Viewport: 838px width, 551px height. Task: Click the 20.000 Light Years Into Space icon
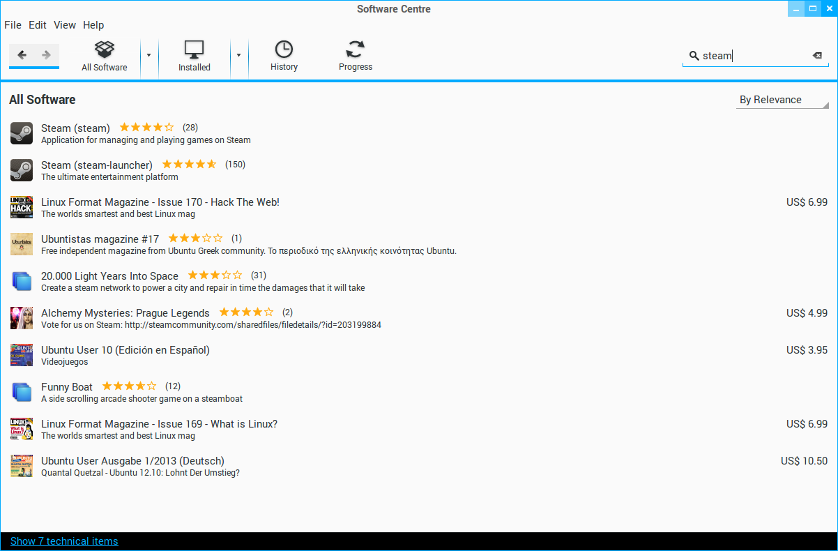tap(22, 281)
